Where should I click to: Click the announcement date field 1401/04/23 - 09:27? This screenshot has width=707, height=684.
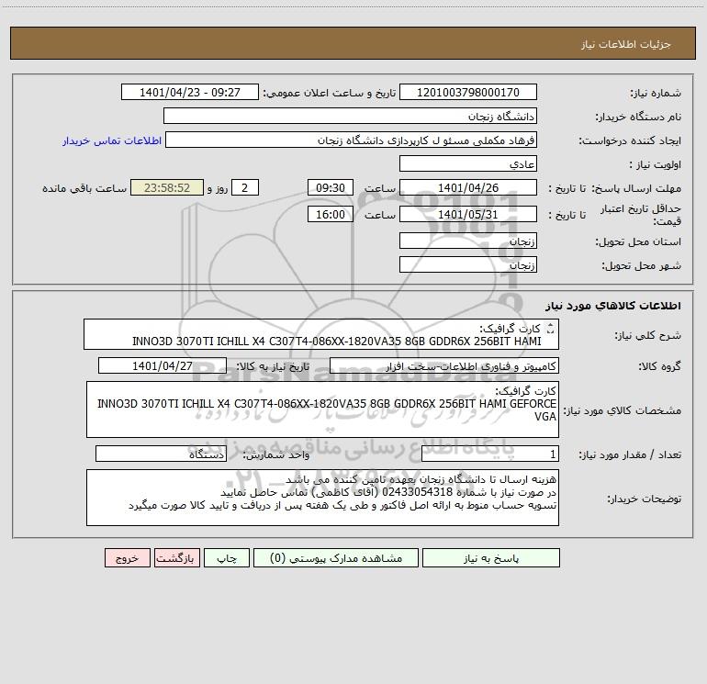[190, 92]
